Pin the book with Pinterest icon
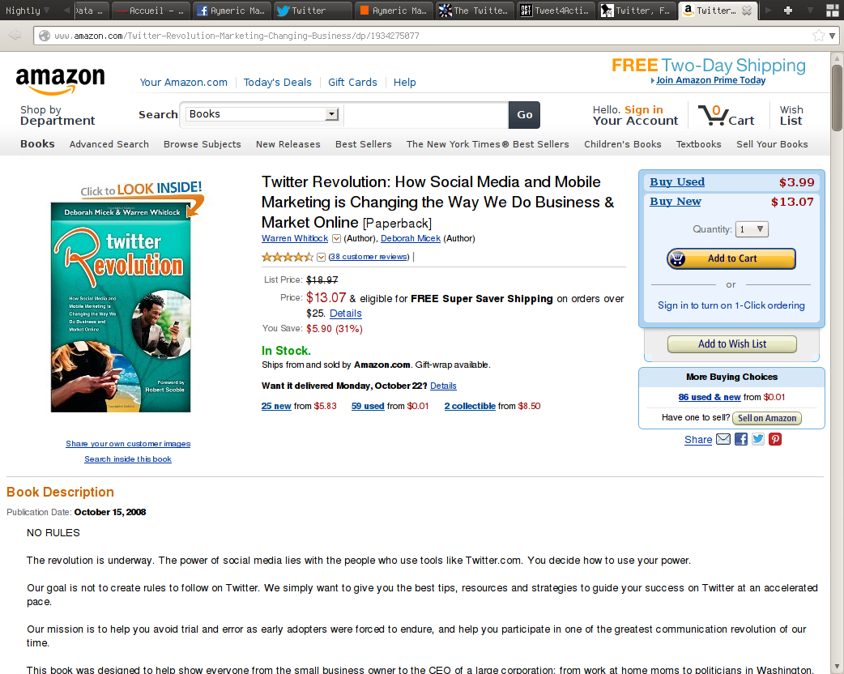 [x=775, y=439]
